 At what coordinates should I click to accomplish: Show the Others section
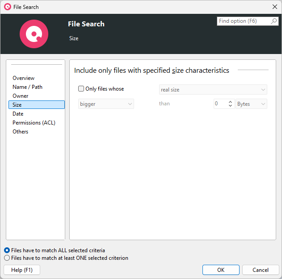[20, 132]
